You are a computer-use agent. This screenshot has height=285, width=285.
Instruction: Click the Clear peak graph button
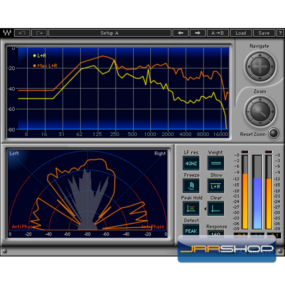(x=216, y=209)
